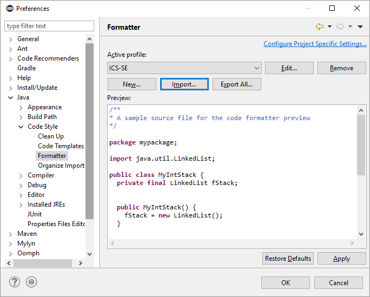Viewport: 370px width, 297px height.
Task: Collapse the Code Style tree node
Action: coord(21,127)
